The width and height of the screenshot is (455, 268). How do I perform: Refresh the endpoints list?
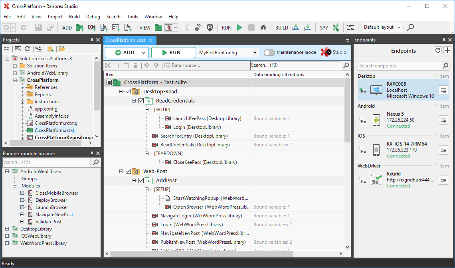(x=438, y=51)
